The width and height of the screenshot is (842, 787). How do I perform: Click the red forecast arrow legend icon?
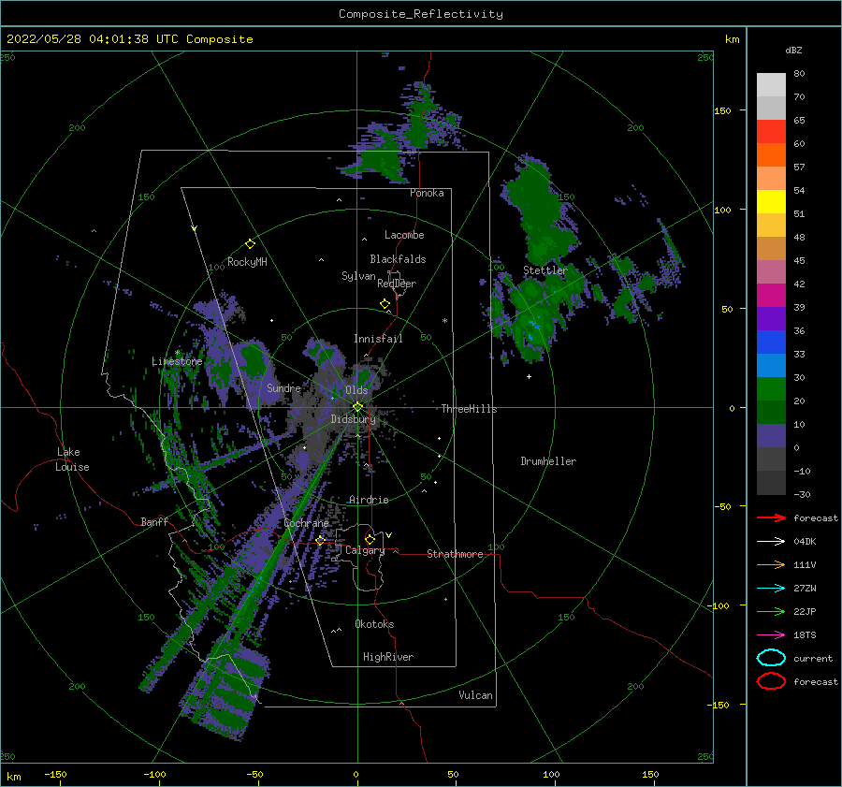click(x=771, y=517)
